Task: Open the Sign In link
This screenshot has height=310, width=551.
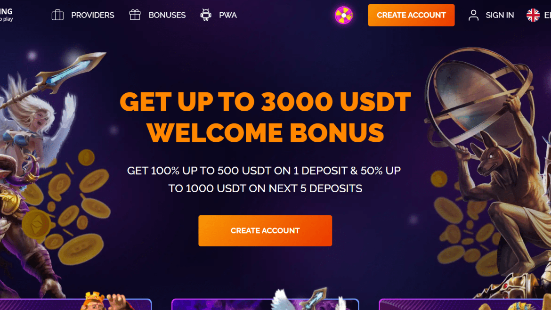Action: click(500, 15)
